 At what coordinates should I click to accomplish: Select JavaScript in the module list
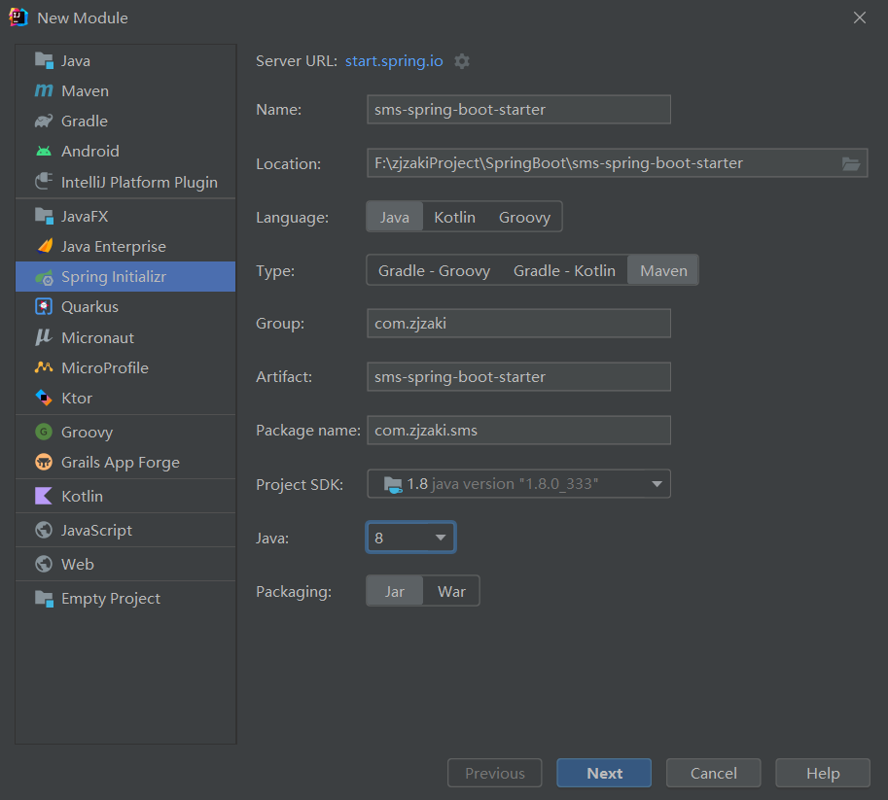125,530
